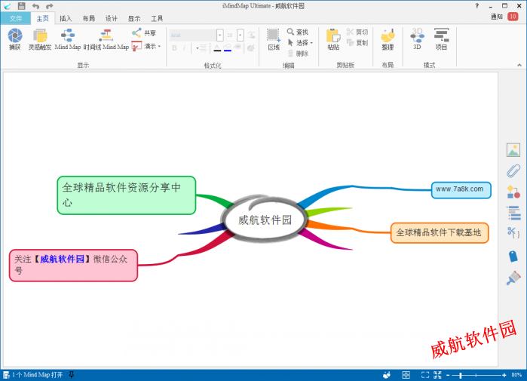Click the redo arrow
Image resolution: width=527 pixels, height=381 pixels.
(x=50, y=6)
